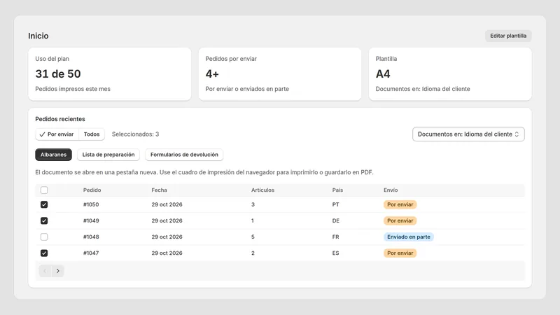This screenshot has height=315, width=560.
Task: Choose Lista de preparación
Action: (x=108, y=155)
